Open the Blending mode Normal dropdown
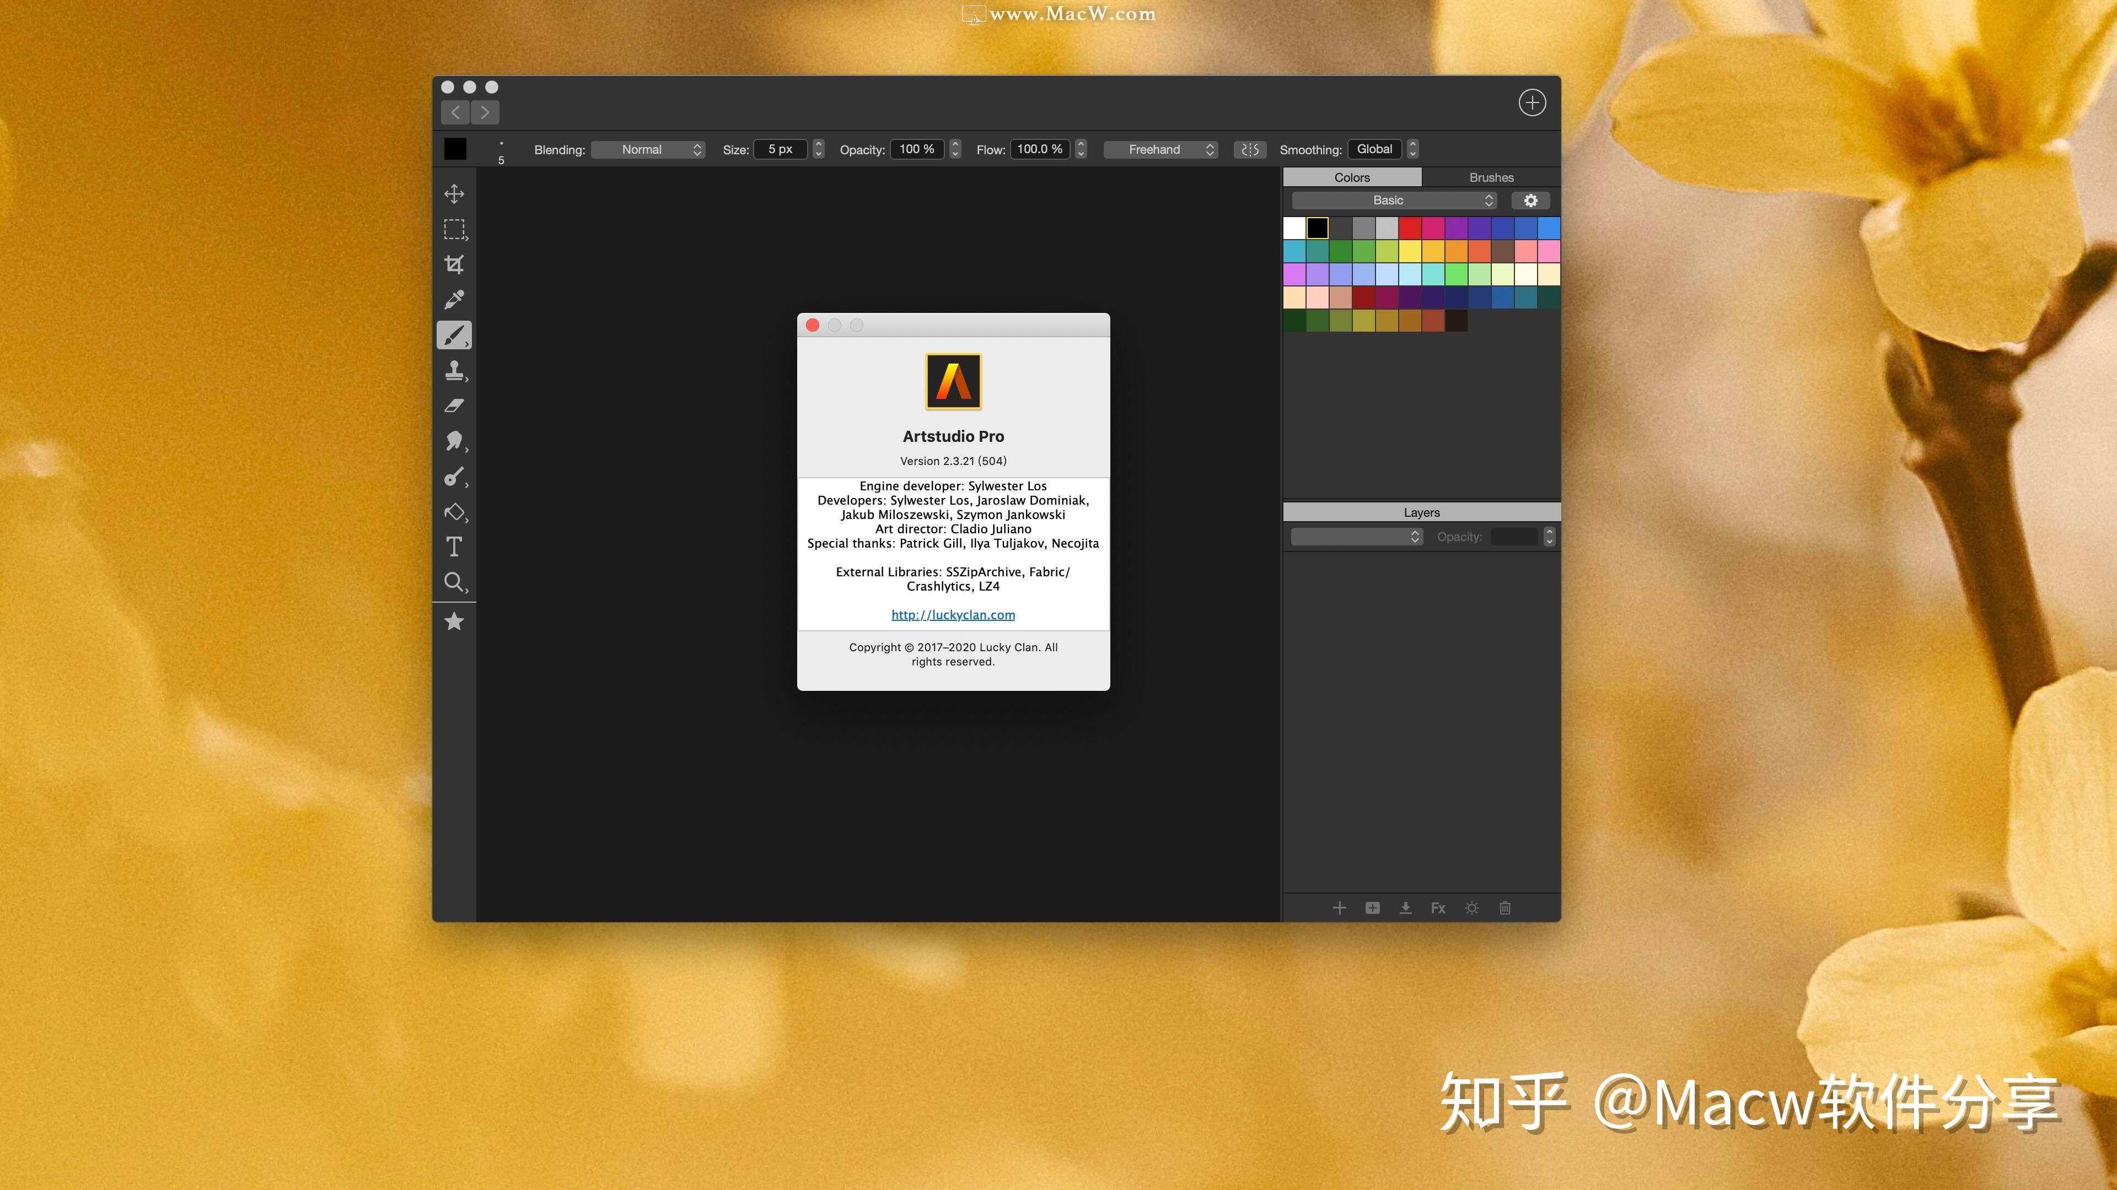The image size is (2117, 1190). 648,149
